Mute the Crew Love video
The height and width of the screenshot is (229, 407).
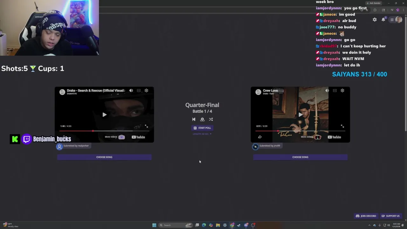tap(327, 91)
